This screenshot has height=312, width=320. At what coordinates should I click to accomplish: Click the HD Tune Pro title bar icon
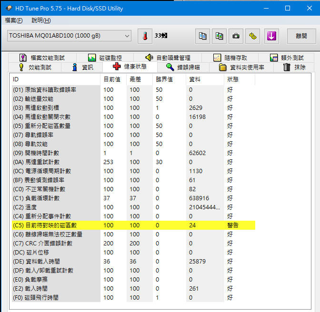click(9, 8)
